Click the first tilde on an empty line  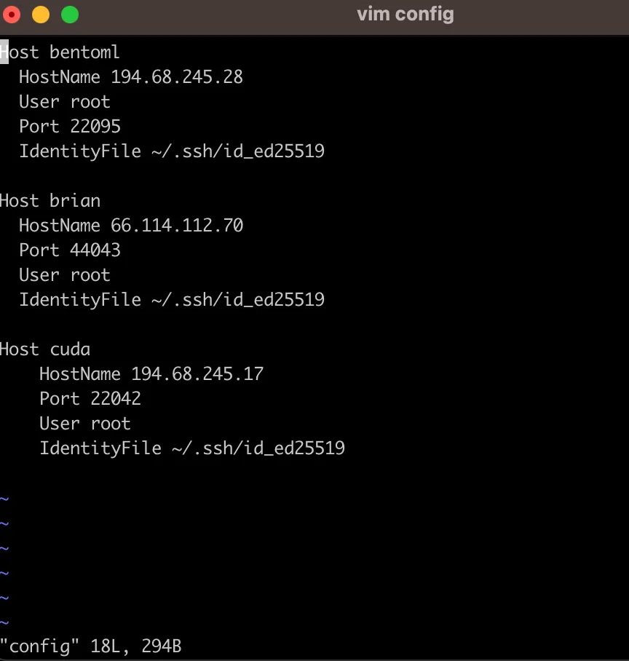pyautogui.click(x=5, y=498)
